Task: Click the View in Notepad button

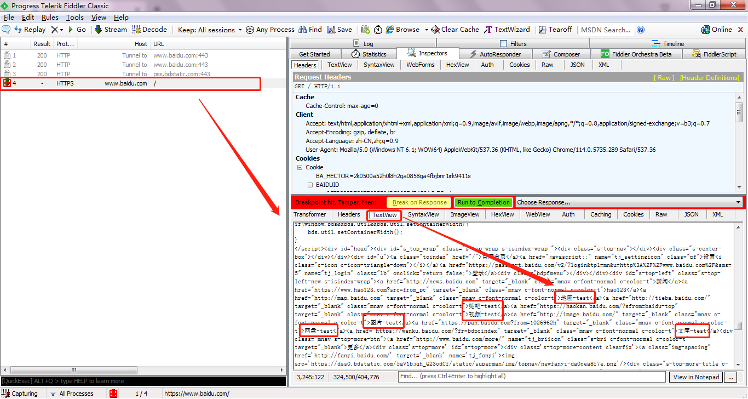Action: pos(696,377)
